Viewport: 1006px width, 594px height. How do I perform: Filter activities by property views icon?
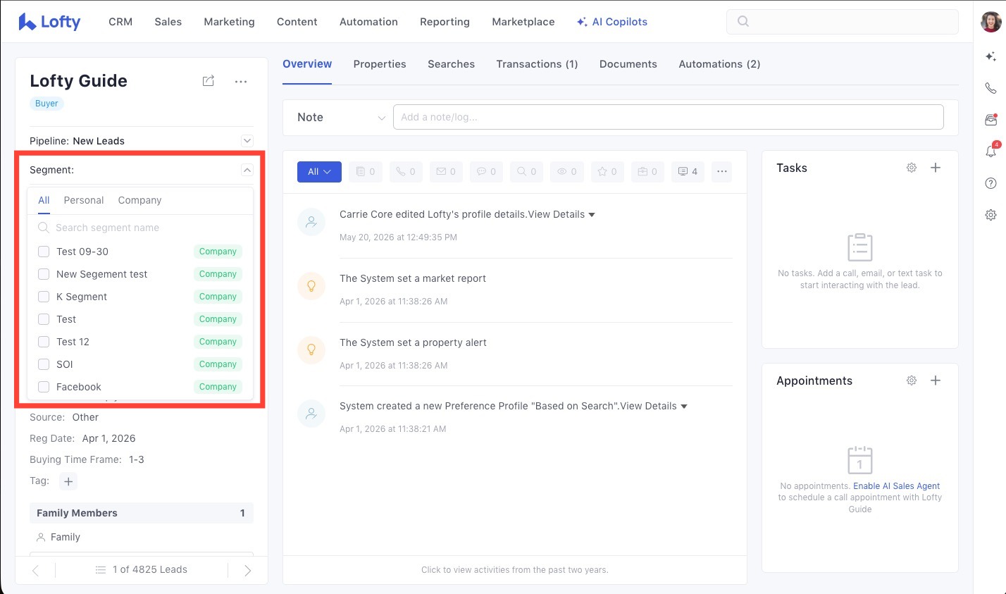coord(567,171)
